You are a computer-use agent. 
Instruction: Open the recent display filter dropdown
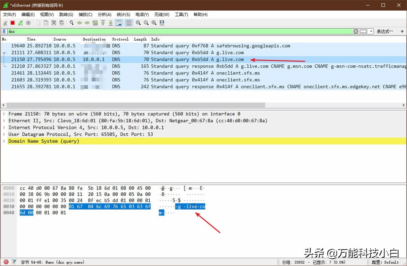click(x=371, y=32)
